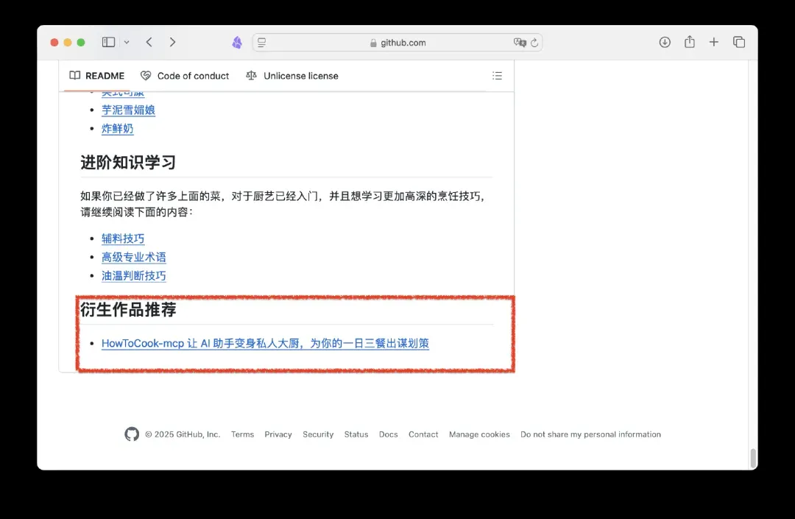This screenshot has height=519, width=795.
Task: Open the 芋泥雪媚娘 recipe link
Action: [x=128, y=110]
